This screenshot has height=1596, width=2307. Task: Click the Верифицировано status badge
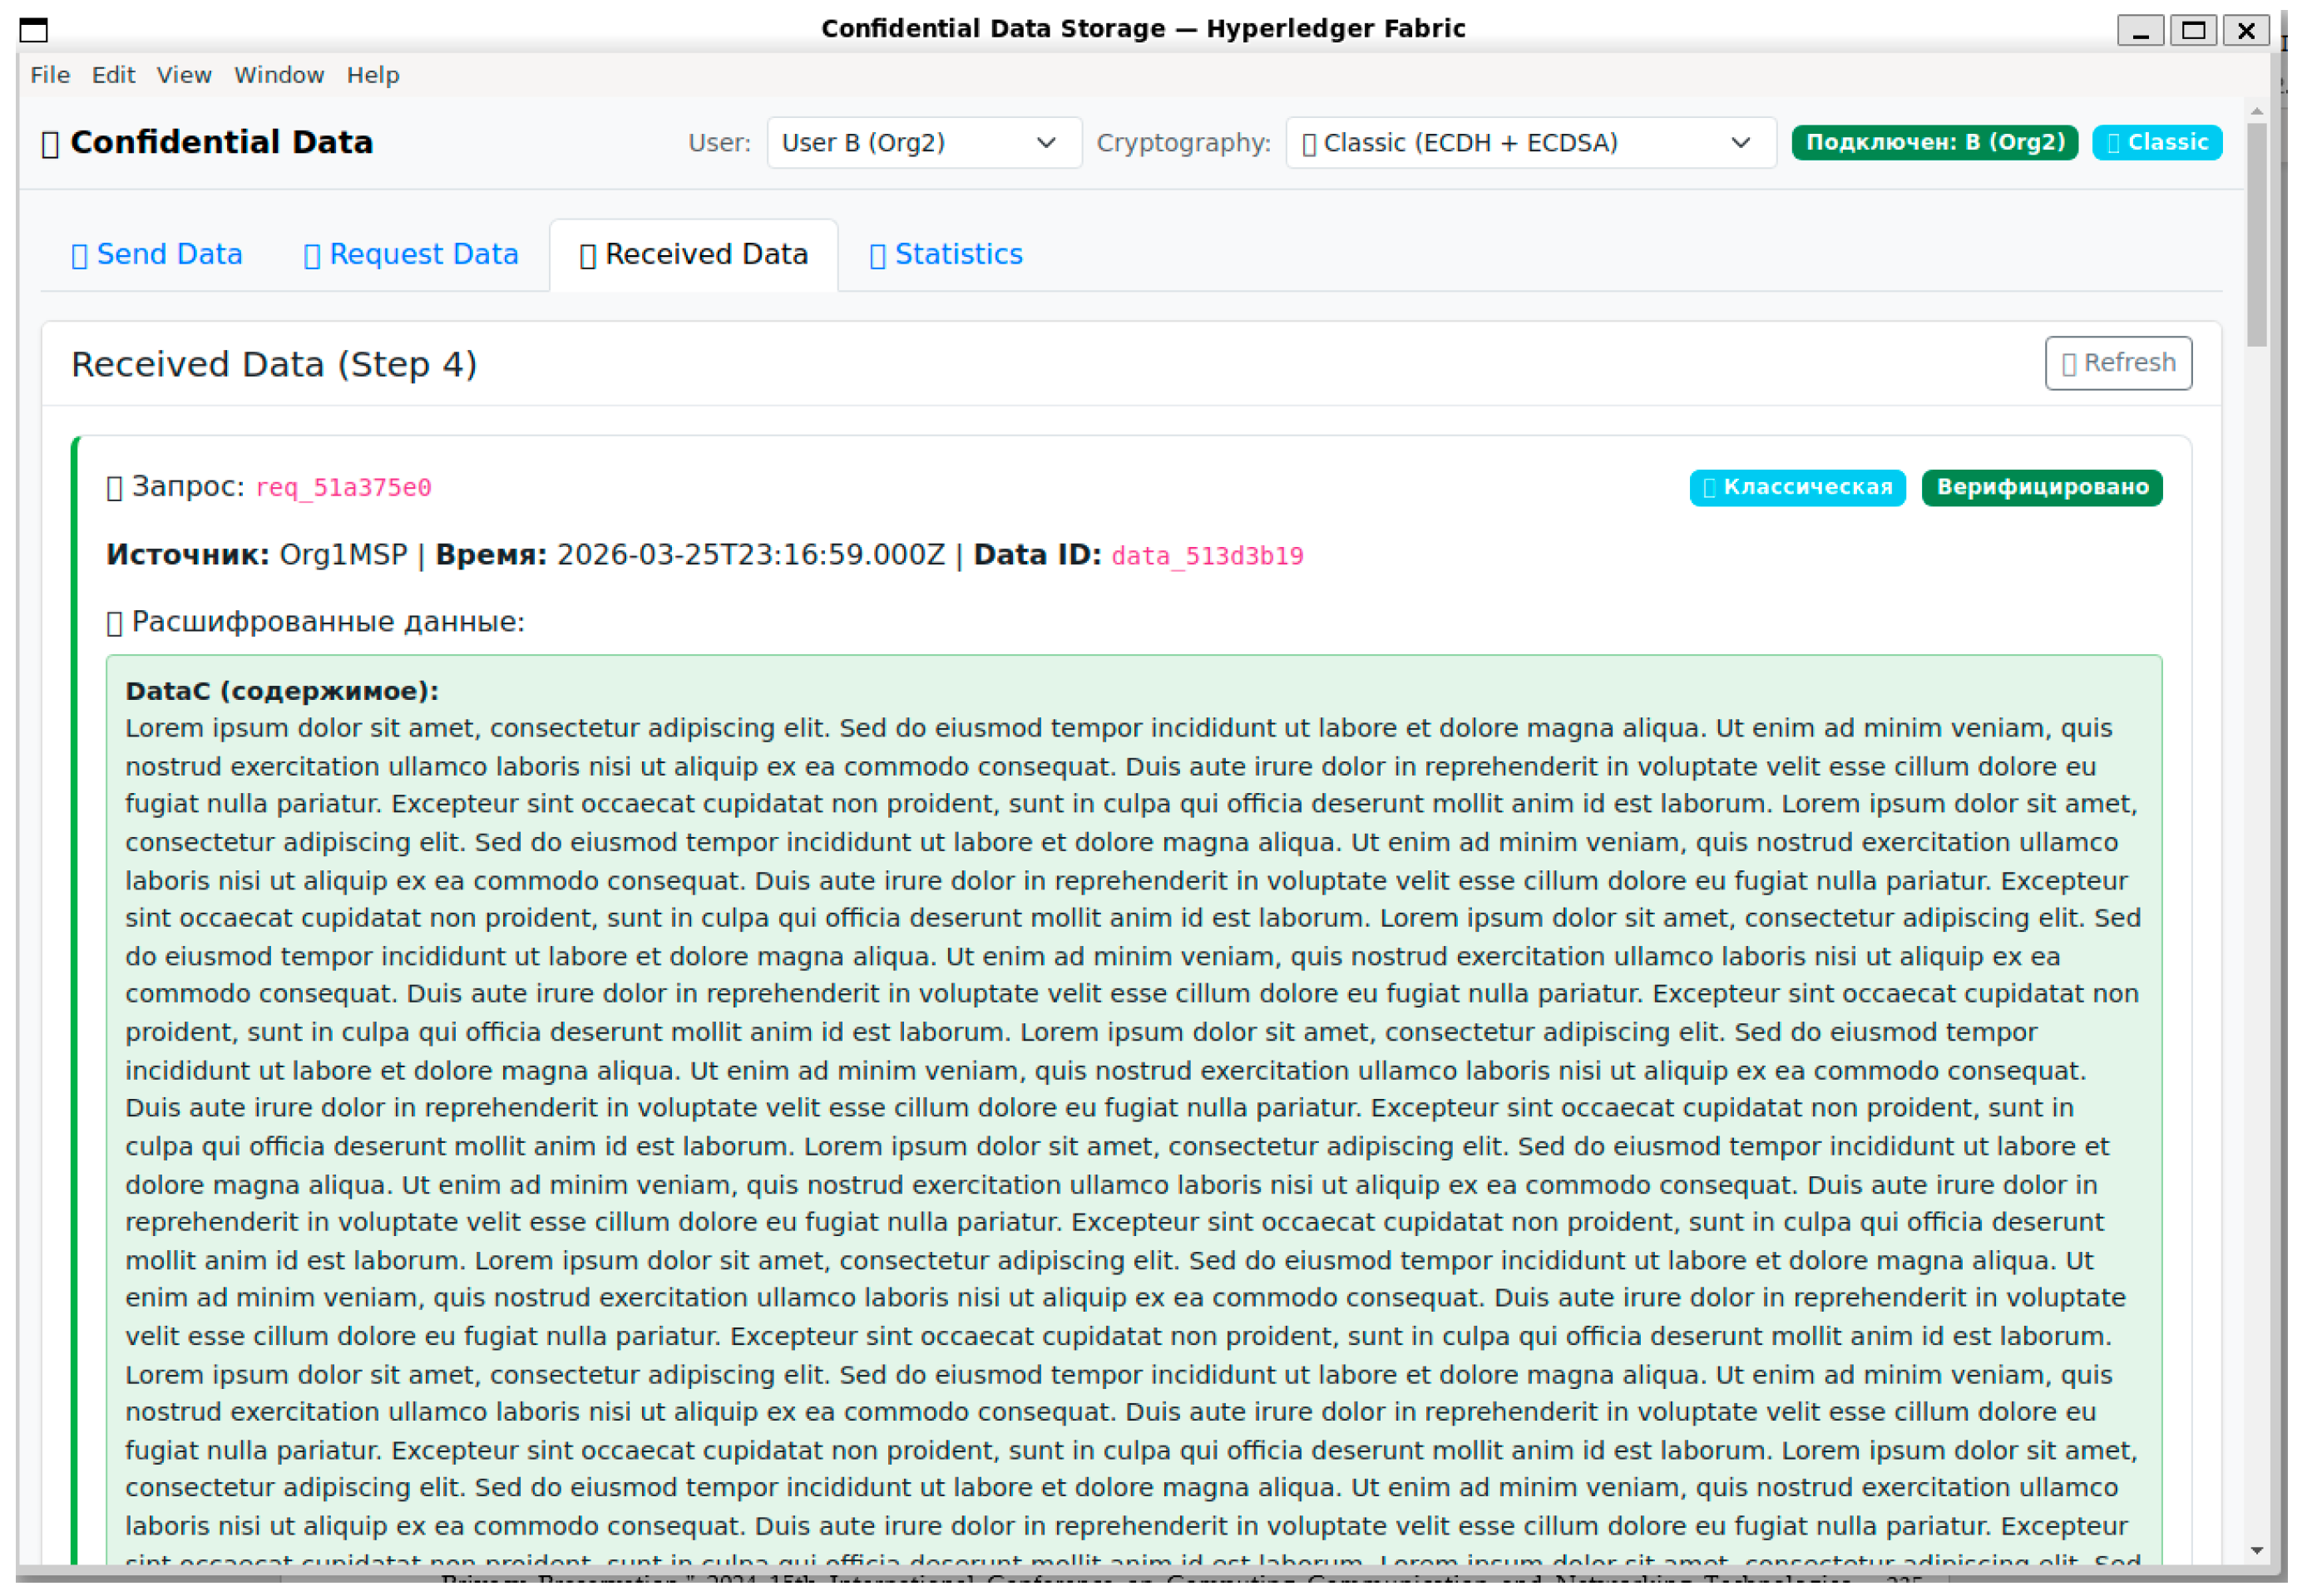(2042, 488)
